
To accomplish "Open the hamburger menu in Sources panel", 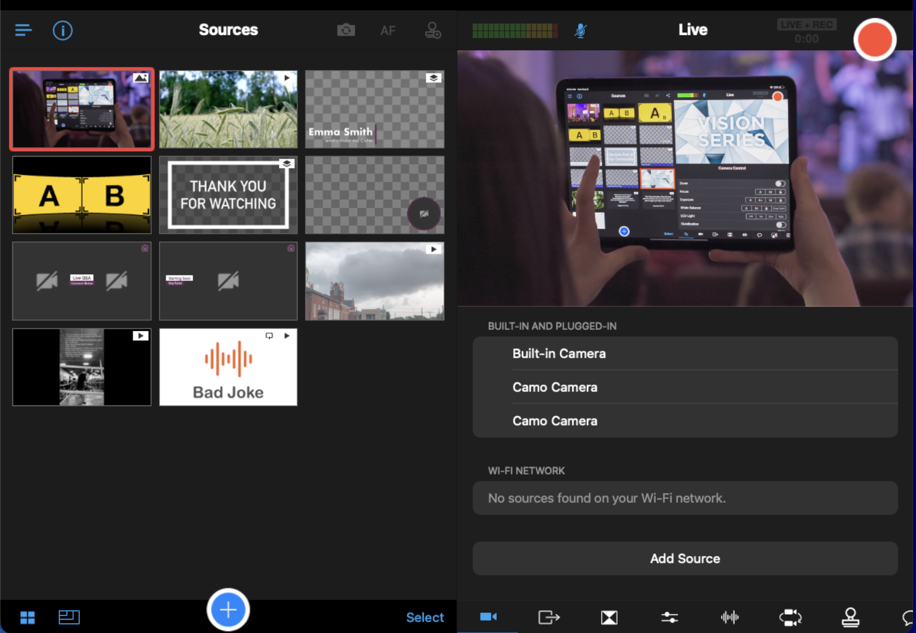I will 23,30.
